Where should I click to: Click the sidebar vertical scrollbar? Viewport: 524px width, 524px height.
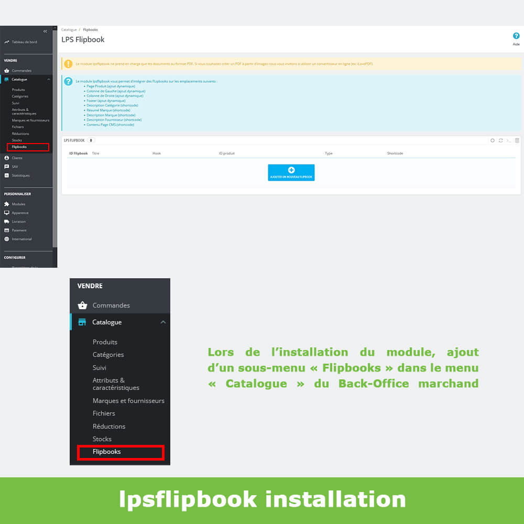point(55,138)
